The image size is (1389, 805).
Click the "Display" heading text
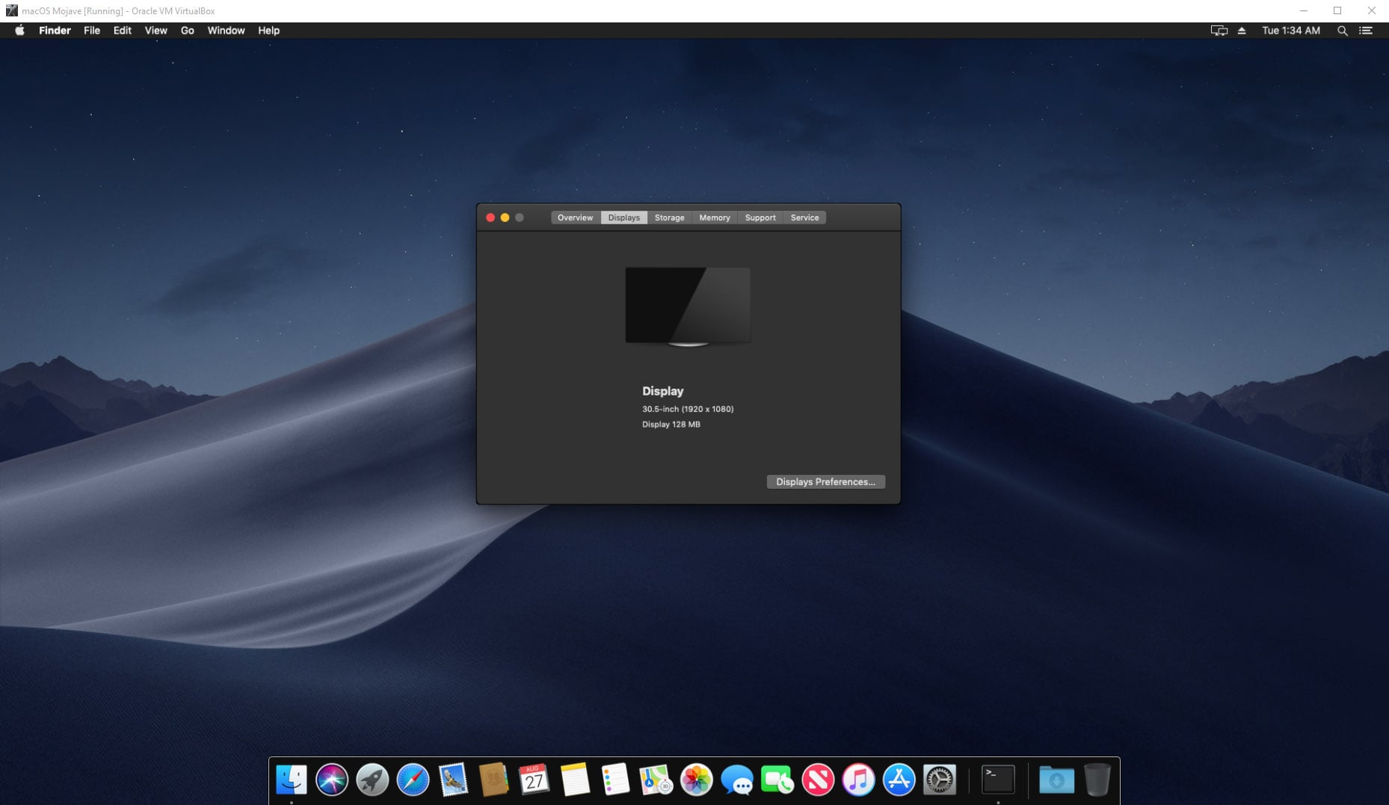[x=663, y=391]
